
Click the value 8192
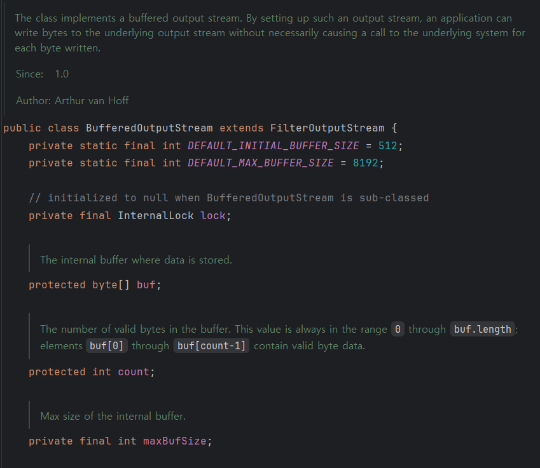pos(365,163)
